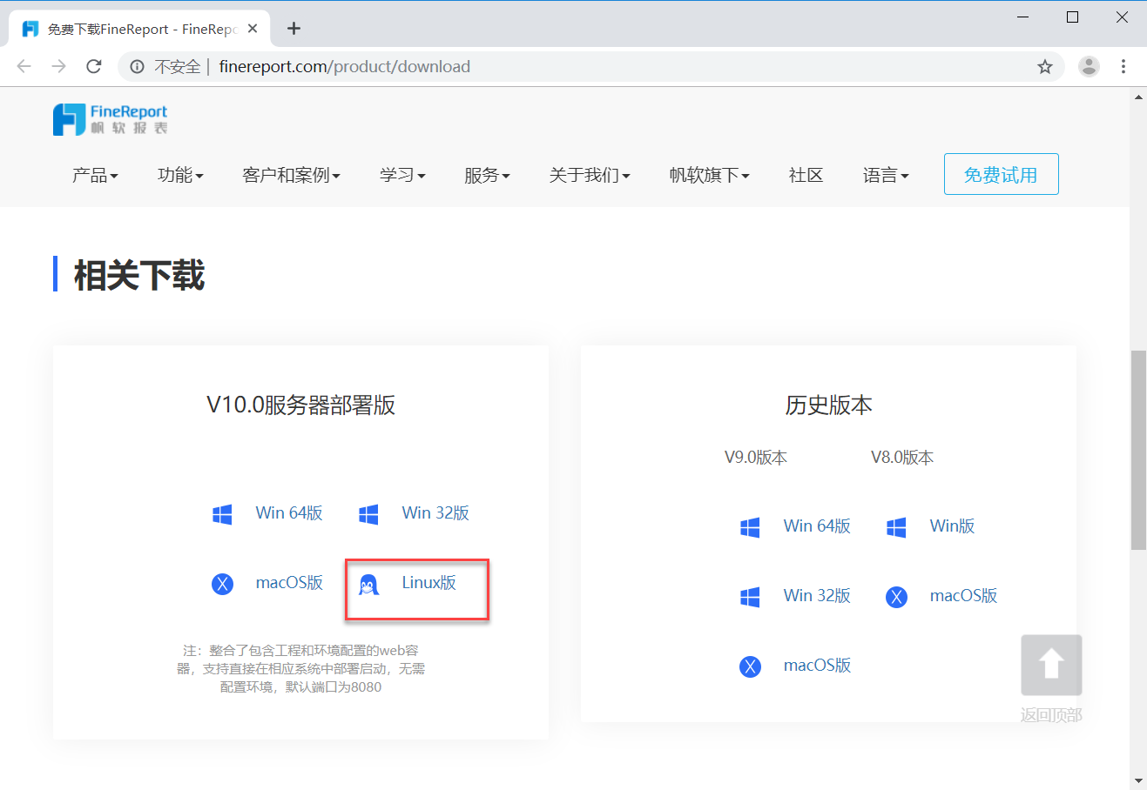Open a new browser tab
The image size is (1147, 790).
[x=293, y=29]
